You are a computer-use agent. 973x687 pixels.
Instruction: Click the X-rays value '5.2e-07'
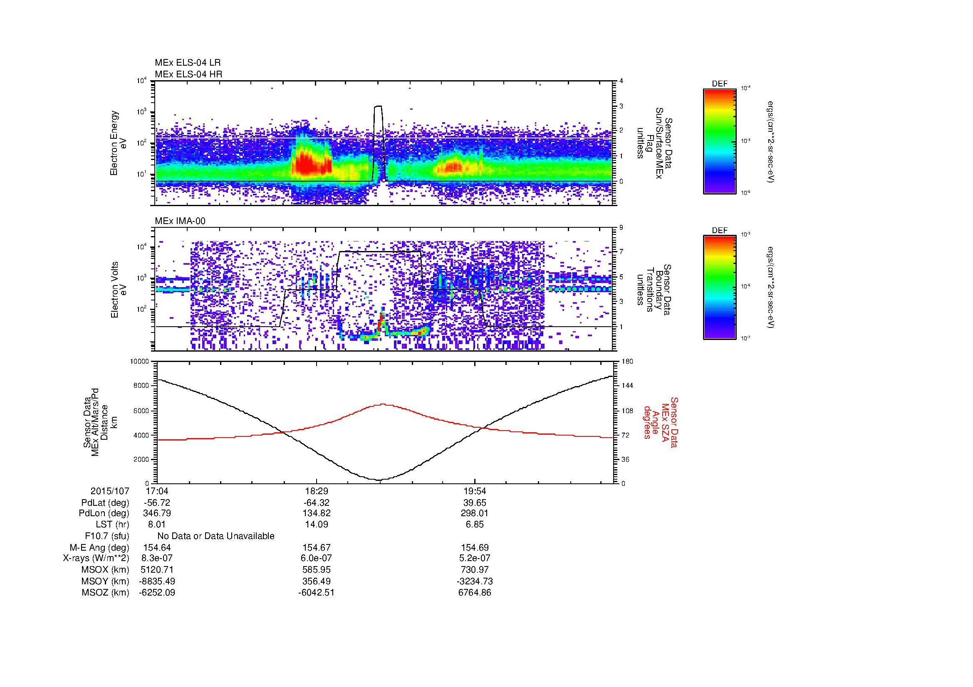475,558
